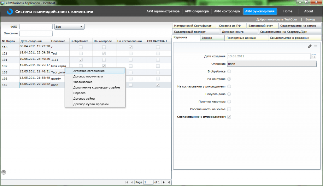Select the date cell 18.04.2011 23:09:38
Image resolution: width=323 pixels, height=186 pixels.
tap(35, 53)
